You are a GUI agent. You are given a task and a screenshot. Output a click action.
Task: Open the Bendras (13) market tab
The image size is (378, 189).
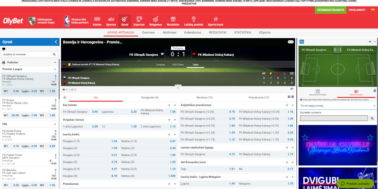205,97
